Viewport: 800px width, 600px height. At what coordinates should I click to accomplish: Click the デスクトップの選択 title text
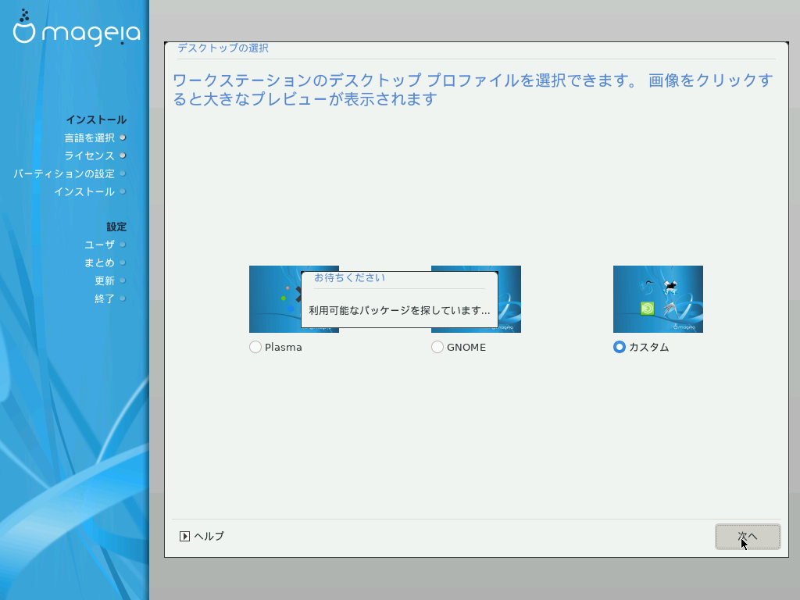coord(223,48)
